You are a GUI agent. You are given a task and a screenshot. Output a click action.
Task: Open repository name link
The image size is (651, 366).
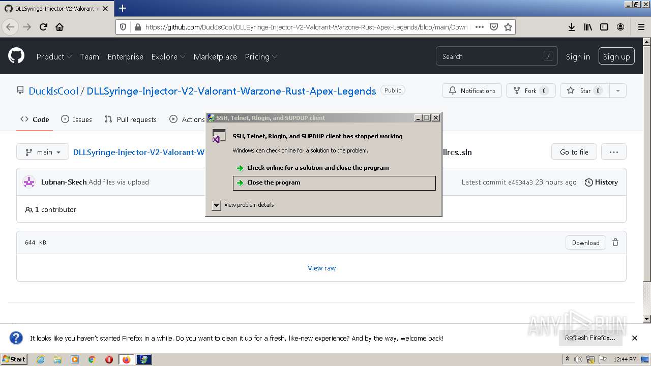pos(231,91)
